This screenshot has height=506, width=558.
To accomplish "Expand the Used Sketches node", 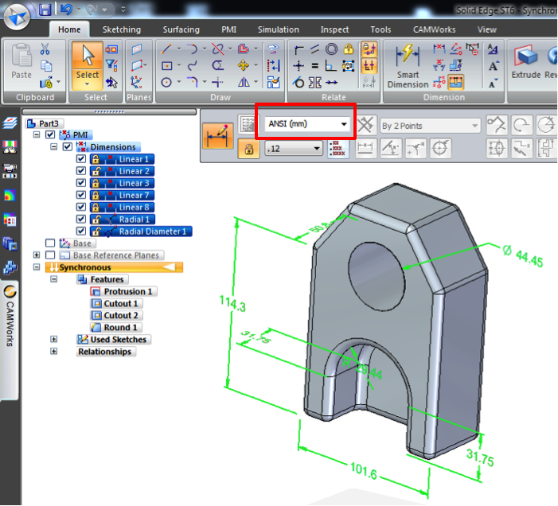I will (54, 339).
